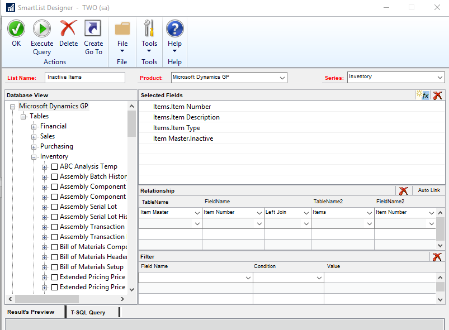Expand the Bill of Materials Setup node
Image resolution: width=449 pixels, height=330 pixels.
(x=44, y=267)
